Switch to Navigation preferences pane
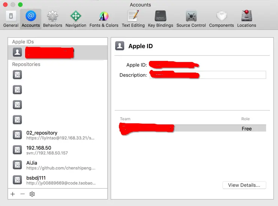This screenshot has height=206, width=278. pyautogui.click(x=76, y=19)
